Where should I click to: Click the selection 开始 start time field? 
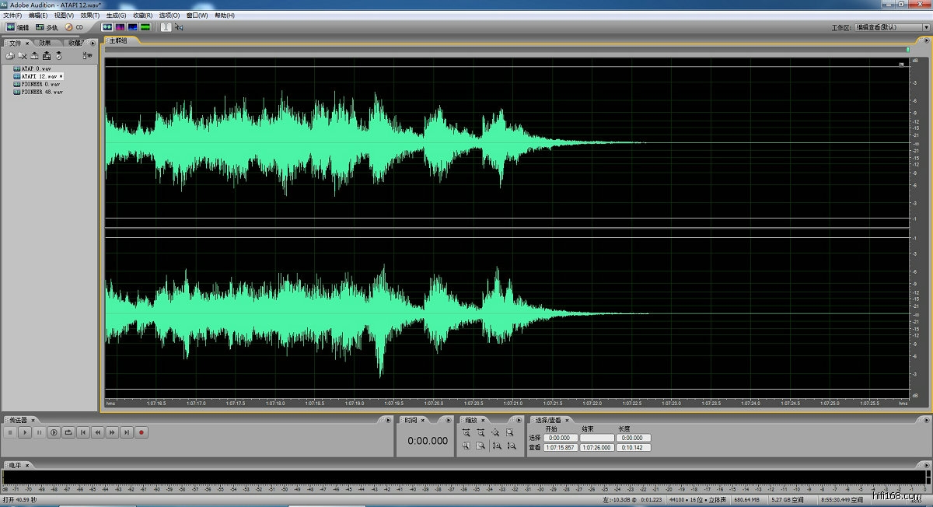tap(560, 438)
